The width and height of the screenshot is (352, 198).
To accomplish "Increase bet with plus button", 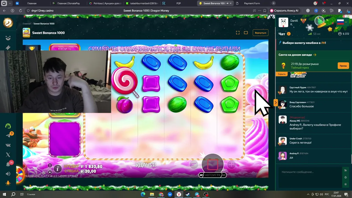I will pyautogui.click(x=231, y=165).
